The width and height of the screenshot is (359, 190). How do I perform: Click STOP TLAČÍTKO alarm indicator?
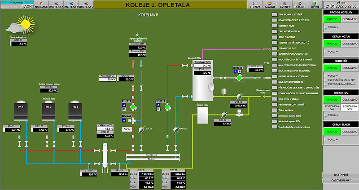tap(275, 37)
